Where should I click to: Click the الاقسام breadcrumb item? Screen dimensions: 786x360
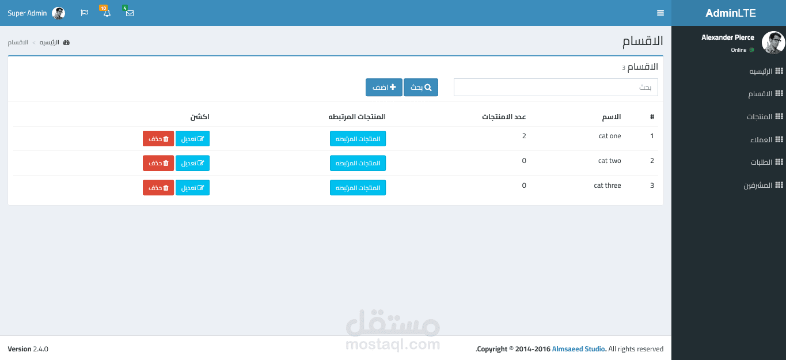[x=18, y=43]
